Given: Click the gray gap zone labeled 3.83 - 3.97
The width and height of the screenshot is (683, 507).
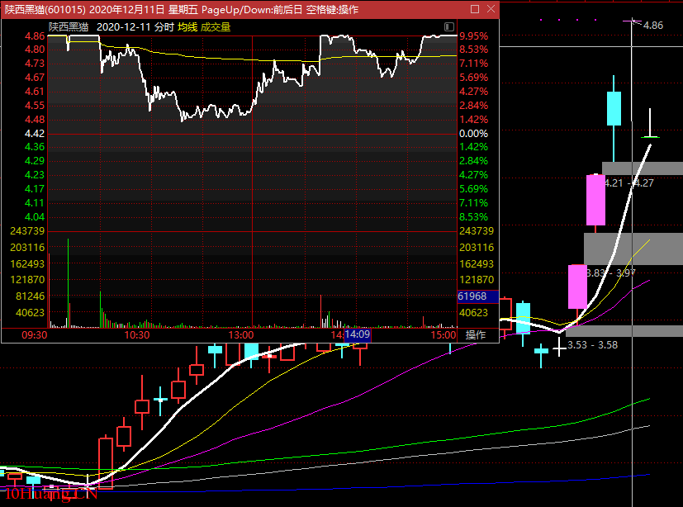Looking at the screenshot, I should (634, 249).
